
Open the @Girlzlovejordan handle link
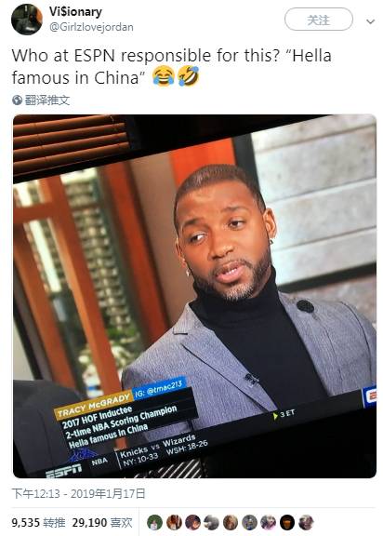point(91,27)
